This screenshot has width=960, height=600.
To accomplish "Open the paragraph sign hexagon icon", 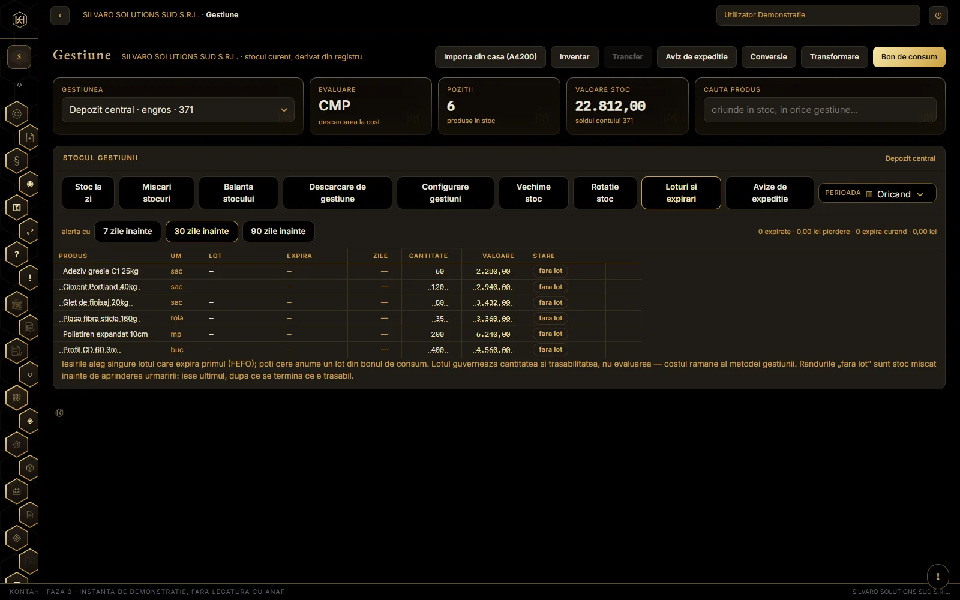I will [x=17, y=161].
